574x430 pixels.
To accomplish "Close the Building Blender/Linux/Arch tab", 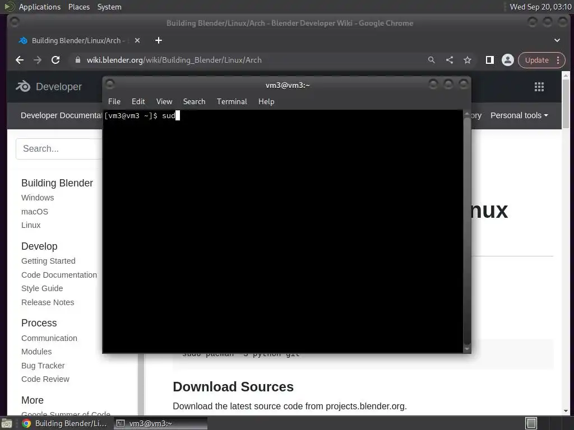I will pyautogui.click(x=137, y=40).
